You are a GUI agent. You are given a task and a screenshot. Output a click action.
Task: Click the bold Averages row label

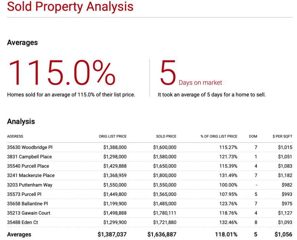19,234
